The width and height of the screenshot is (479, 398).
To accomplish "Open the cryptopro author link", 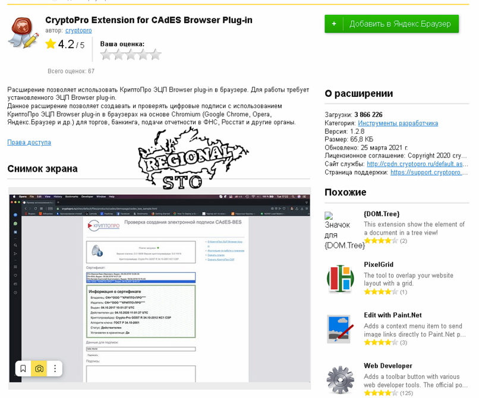I will pyautogui.click(x=78, y=30).
